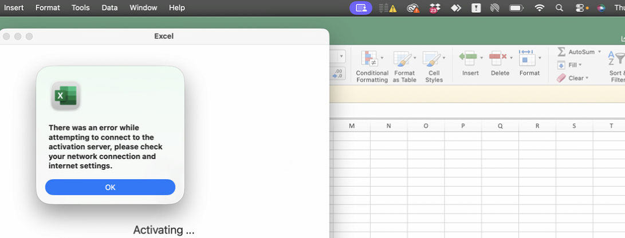625x238 pixels.
Task: Expand the Format as Table dropdown arrow
Action: 415,58
